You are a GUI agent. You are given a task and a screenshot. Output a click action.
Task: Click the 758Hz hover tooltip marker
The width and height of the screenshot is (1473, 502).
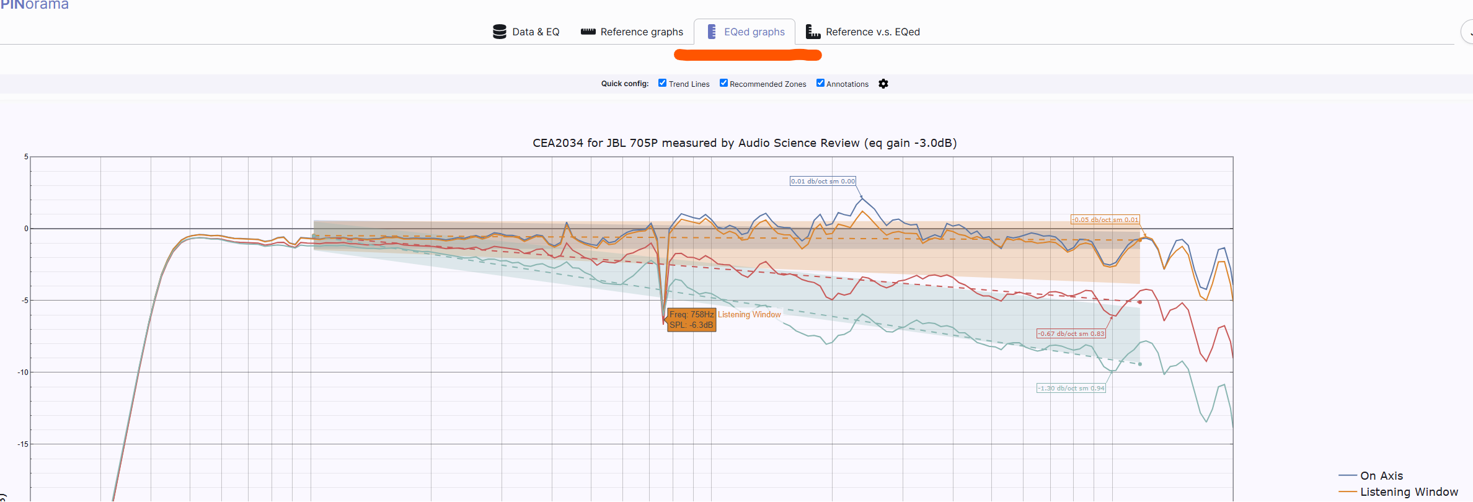(691, 320)
